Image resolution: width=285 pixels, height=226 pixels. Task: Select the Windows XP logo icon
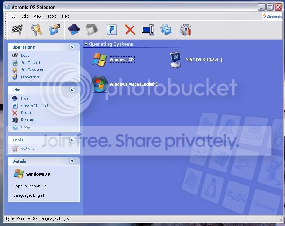click(x=99, y=59)
